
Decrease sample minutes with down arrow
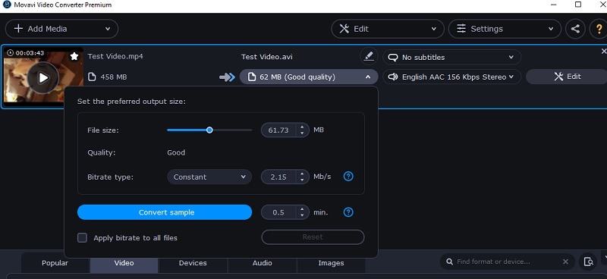pos(302,215)
